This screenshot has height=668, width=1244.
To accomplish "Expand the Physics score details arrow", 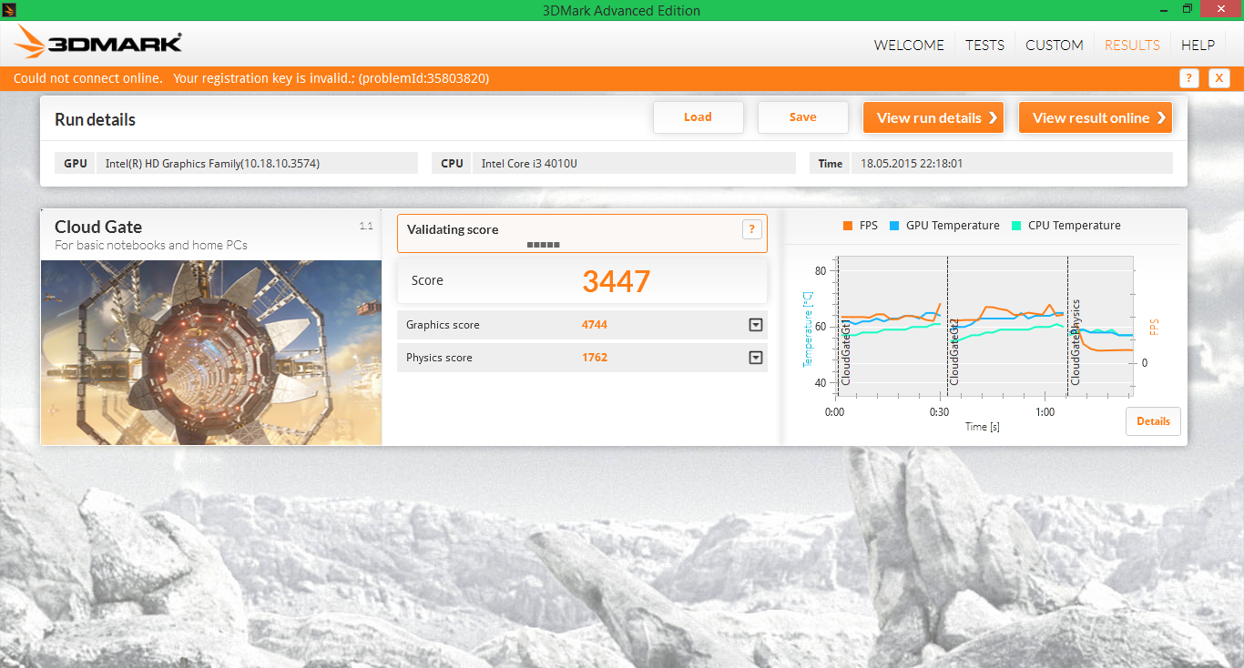I will [755, 358].
